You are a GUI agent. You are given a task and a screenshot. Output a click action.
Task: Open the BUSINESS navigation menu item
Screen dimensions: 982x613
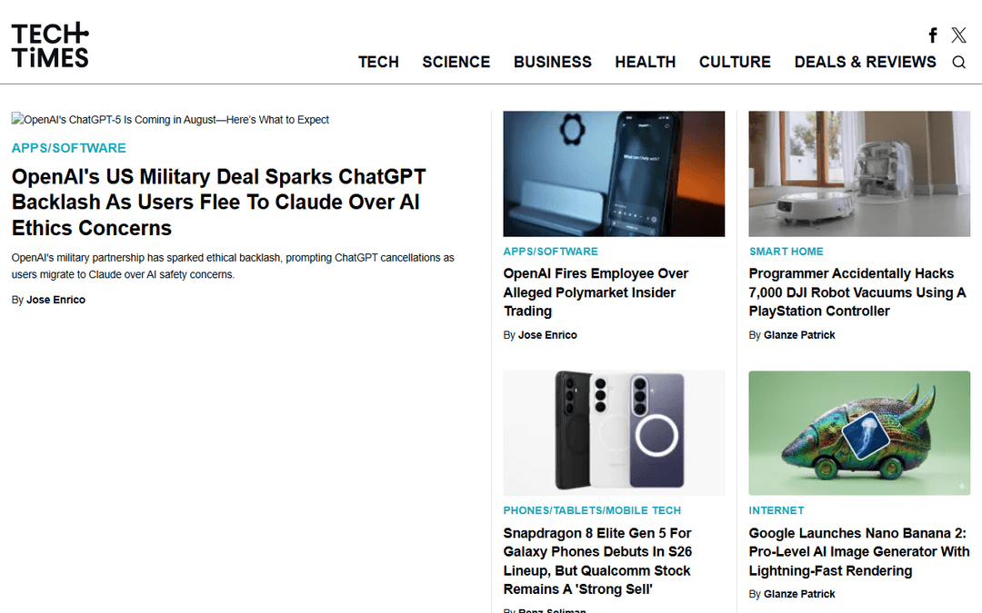coord(553,62)
